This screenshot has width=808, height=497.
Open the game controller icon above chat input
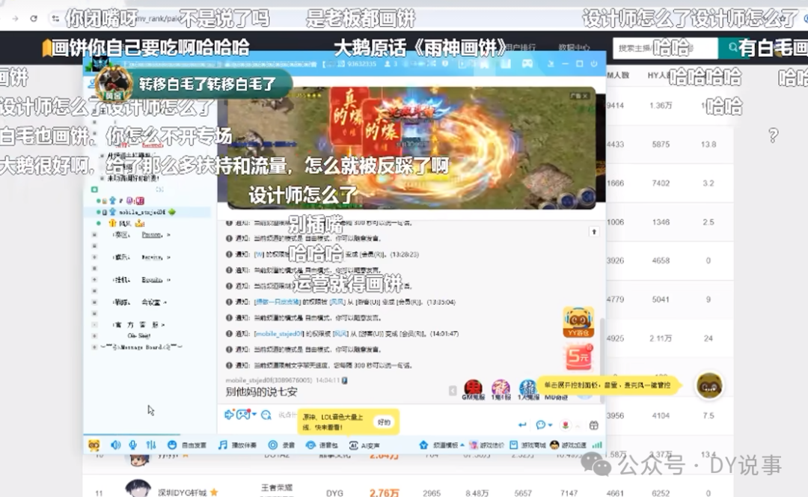click(243, 415)
